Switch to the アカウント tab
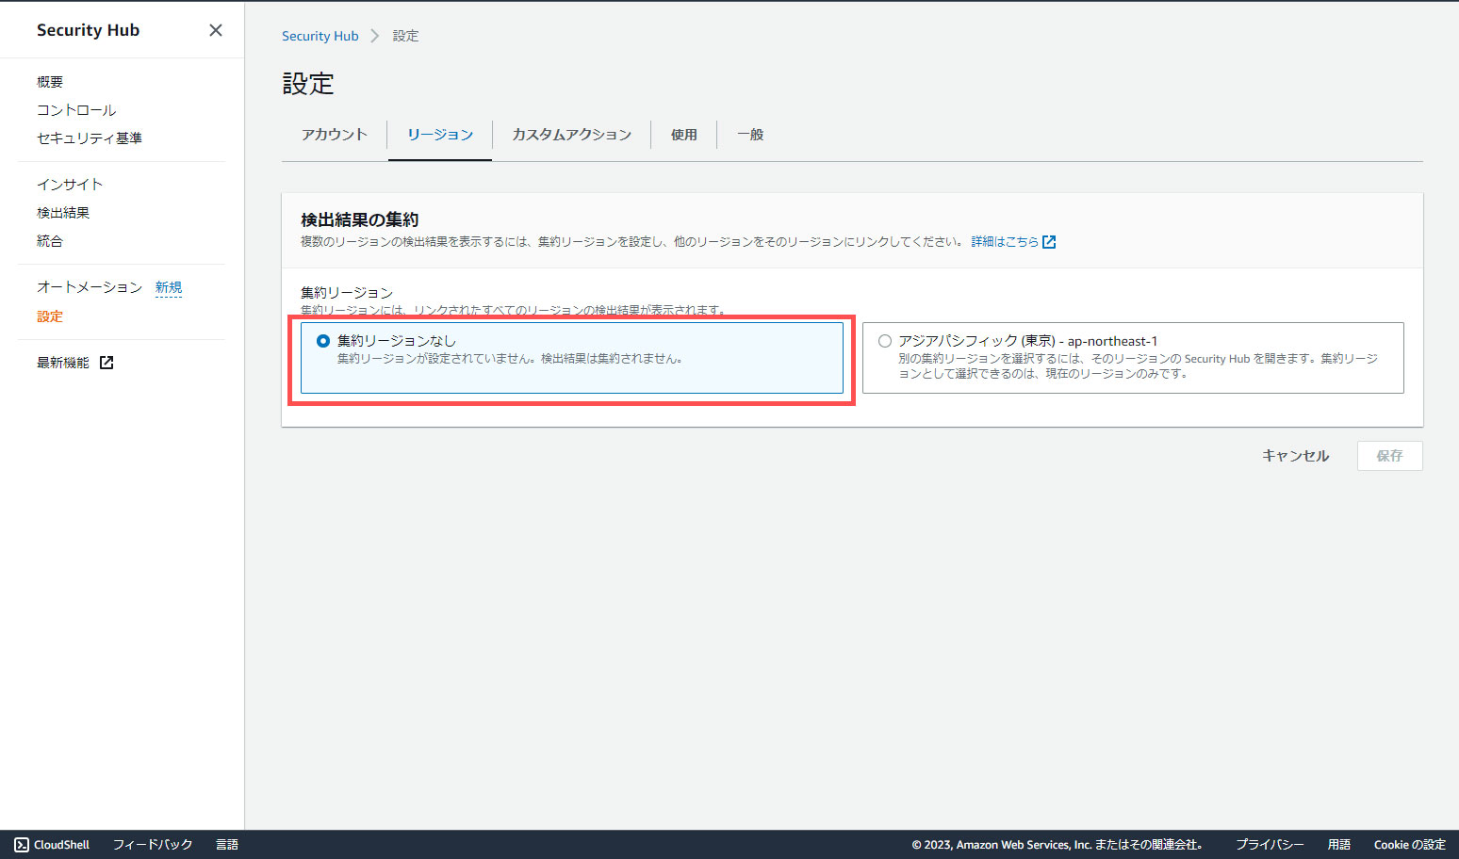The height and width of the screenshot is (859, 1459). (x=335, y=135)
